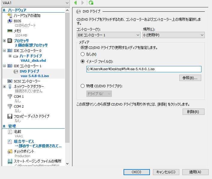Select the チェックポイント icon

10,151
